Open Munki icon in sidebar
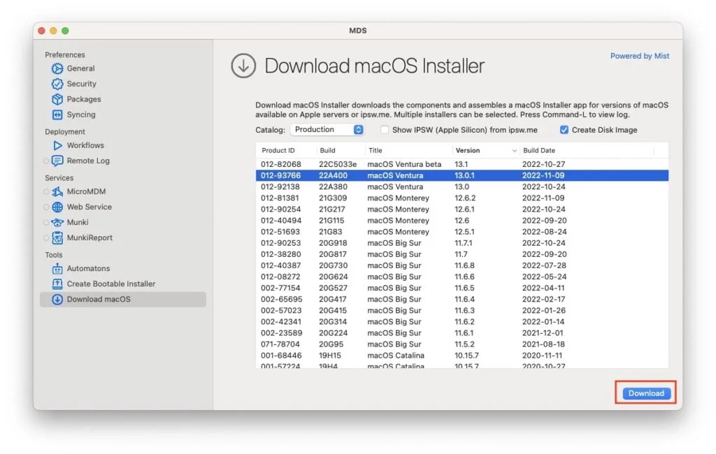The image size is (716, 454). pyautogui.click(x=57, y=223)
